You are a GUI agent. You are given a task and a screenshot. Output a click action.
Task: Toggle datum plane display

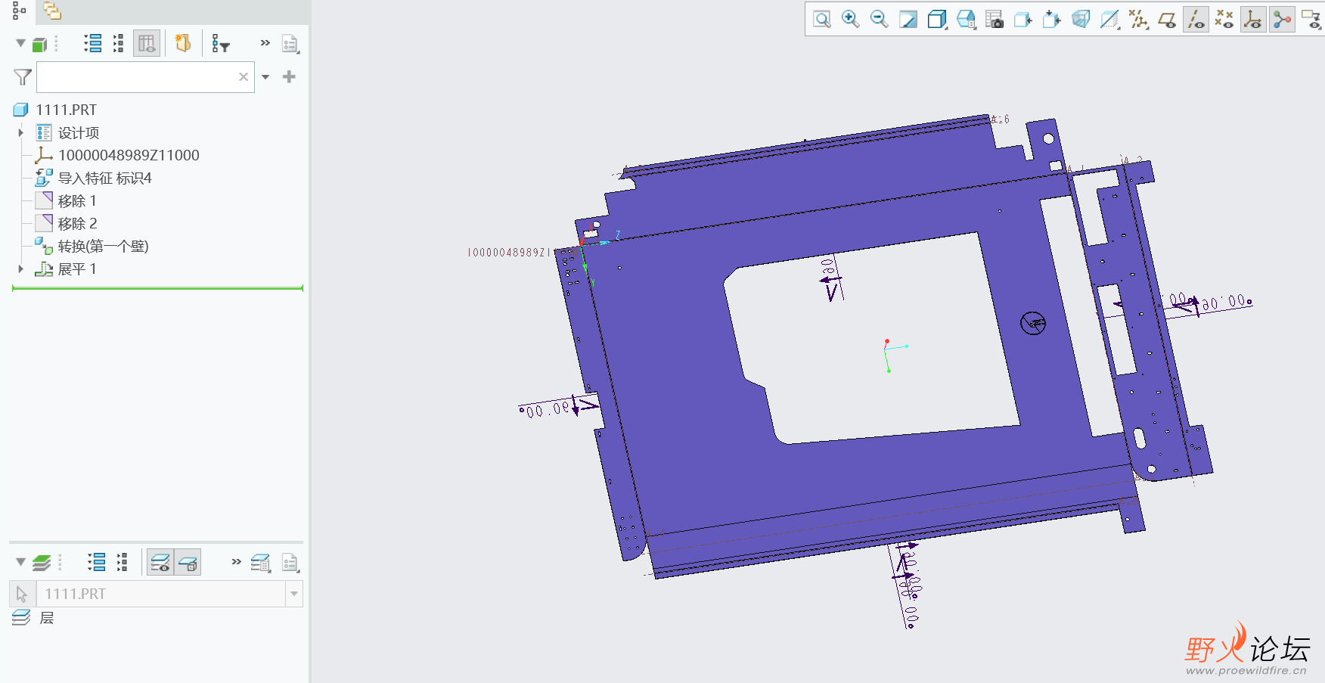pos(1167,19)
